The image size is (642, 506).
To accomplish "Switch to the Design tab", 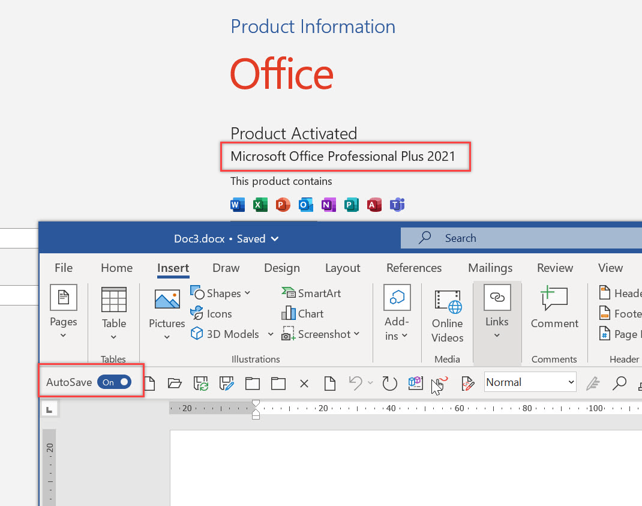I will click(x=281, y=268).
